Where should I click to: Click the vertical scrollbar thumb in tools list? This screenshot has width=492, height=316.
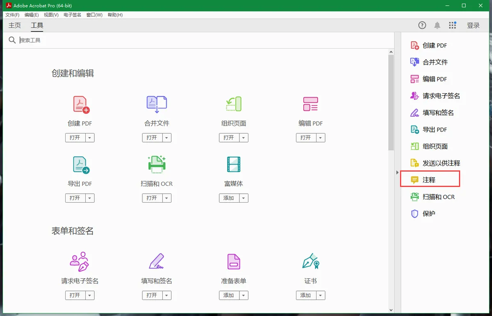click(x=391, y=102)
